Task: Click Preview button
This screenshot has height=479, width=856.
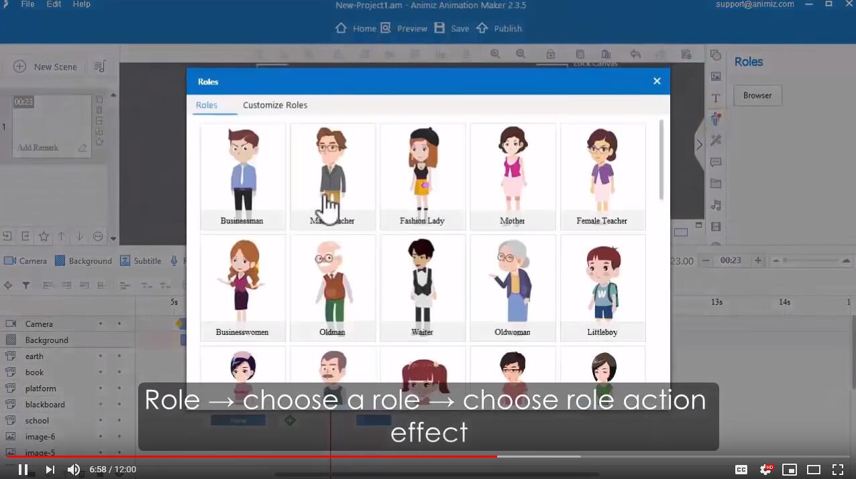Action: [404, 28]
